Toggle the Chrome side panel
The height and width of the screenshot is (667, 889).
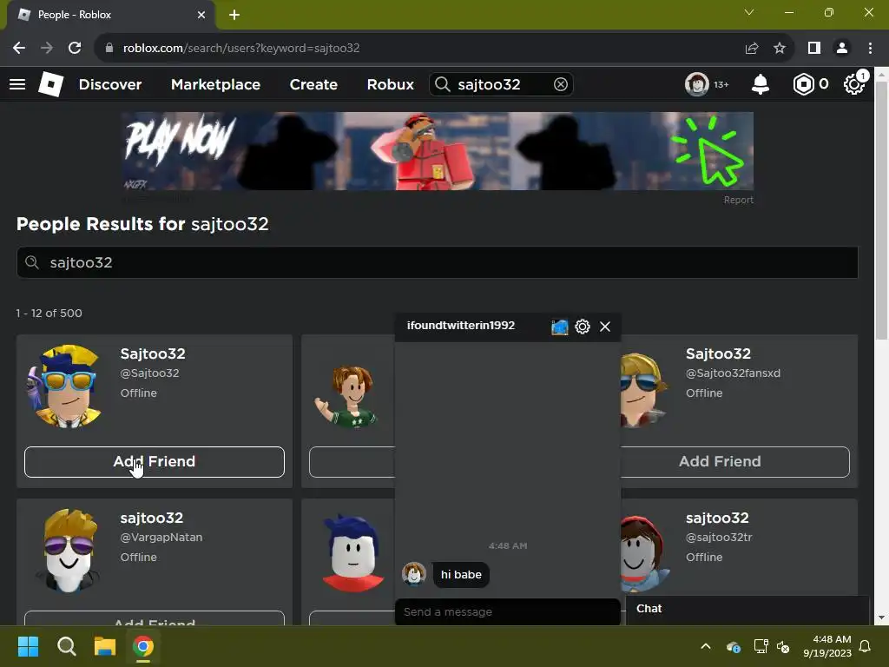point(814,49)
